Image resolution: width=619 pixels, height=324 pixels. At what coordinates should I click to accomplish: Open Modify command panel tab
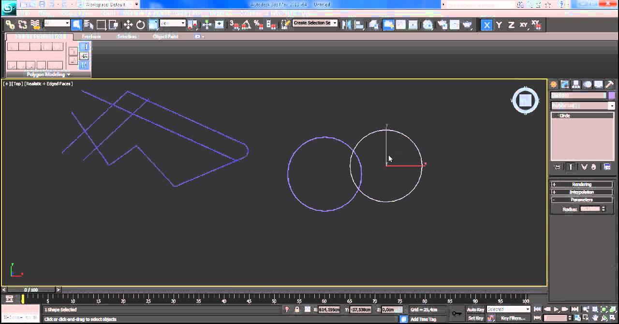565,85
